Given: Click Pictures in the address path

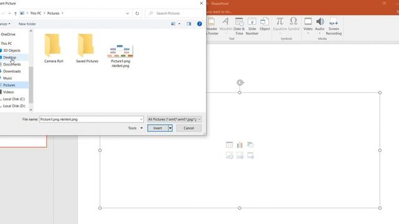Looking at the screenshot, I should tap(53, 13).
